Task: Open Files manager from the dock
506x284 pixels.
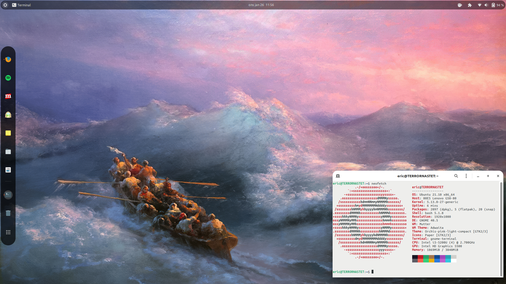Action: pos(8,151)
